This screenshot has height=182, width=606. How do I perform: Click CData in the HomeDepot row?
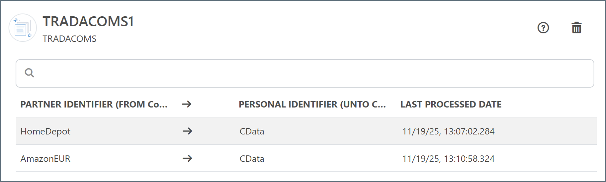tap(252, 132)
